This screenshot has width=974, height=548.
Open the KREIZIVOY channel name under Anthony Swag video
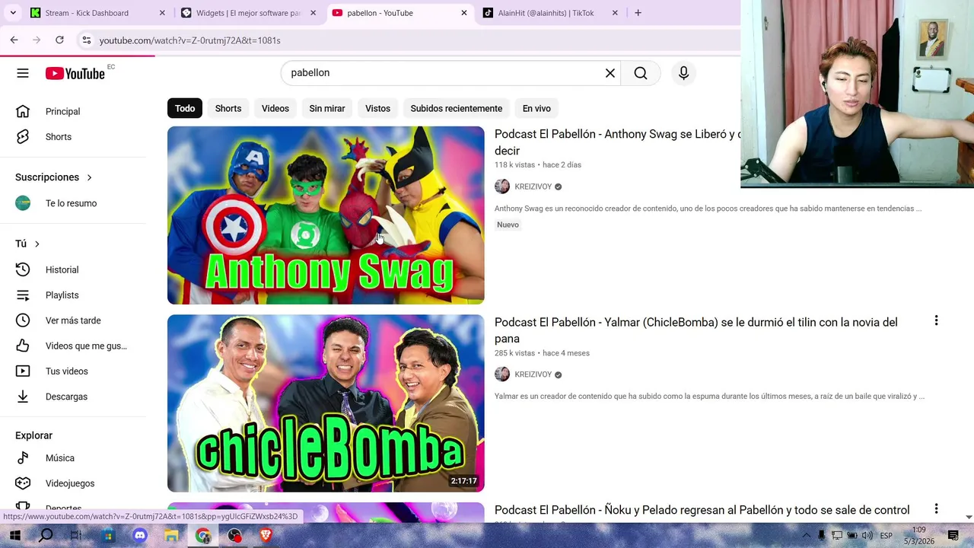(533, 186)
